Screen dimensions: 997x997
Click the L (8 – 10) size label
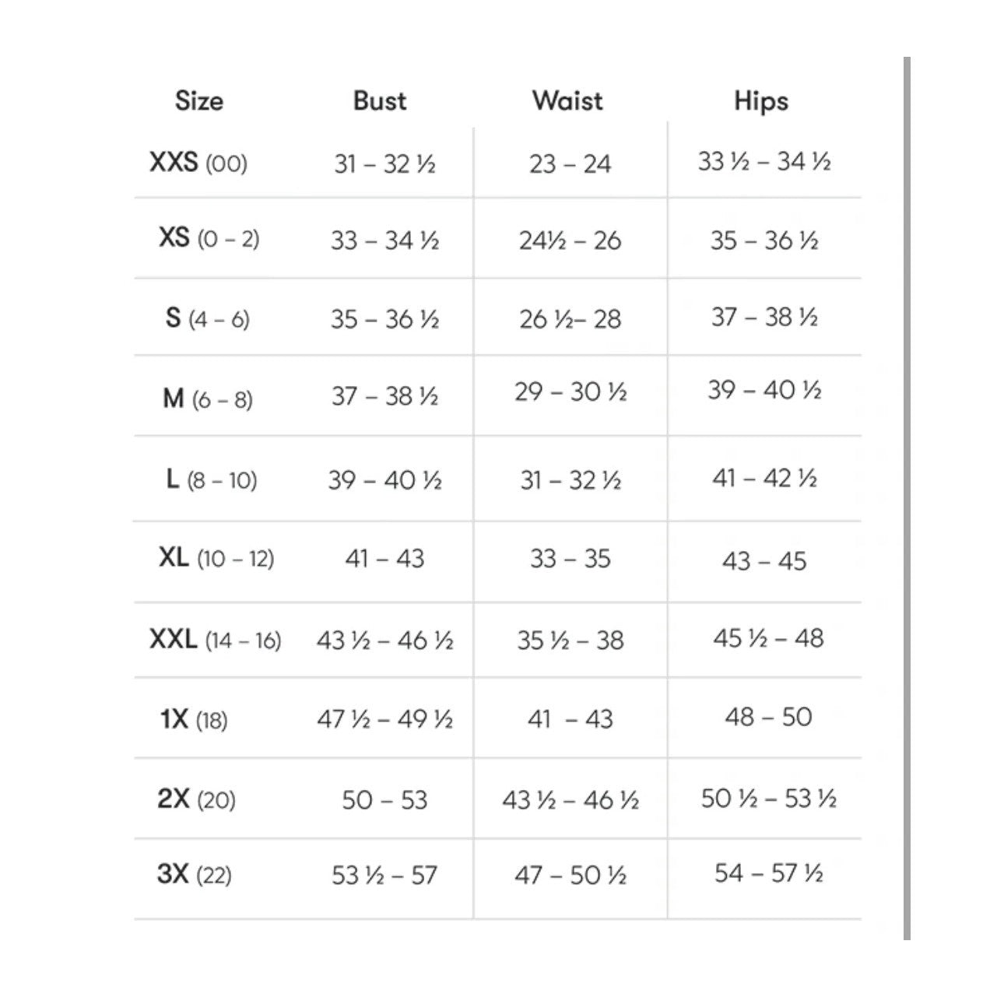coord(212,479)
